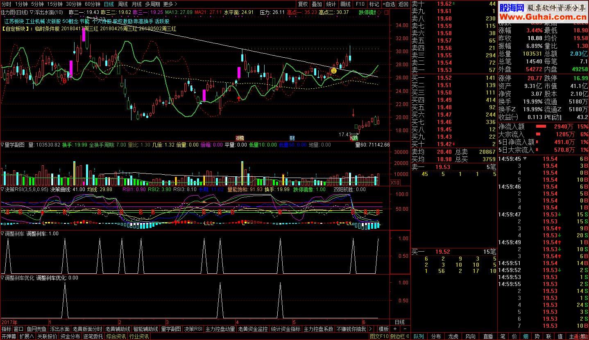
Task: Open the 开弹幕 button
Action: [9, 336]
